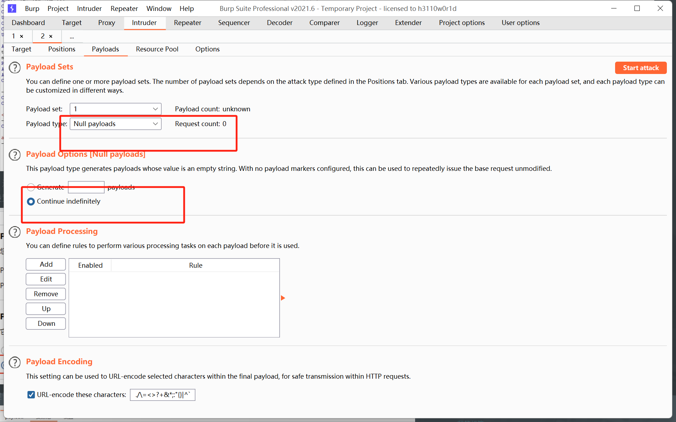
Task: Switch to Proxy tab
Action: pos(107,23)
